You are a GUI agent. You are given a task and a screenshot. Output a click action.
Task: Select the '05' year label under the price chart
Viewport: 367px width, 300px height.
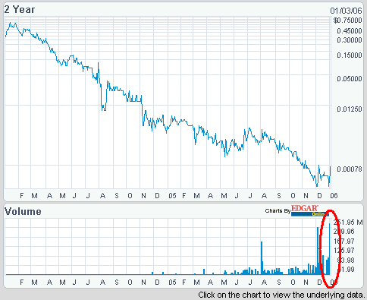point(172,196)
